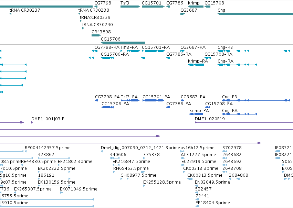This screenshot has height=208, width=293.
Task: Select EST EP18404.3prime
Action: (x=213, y=203)
